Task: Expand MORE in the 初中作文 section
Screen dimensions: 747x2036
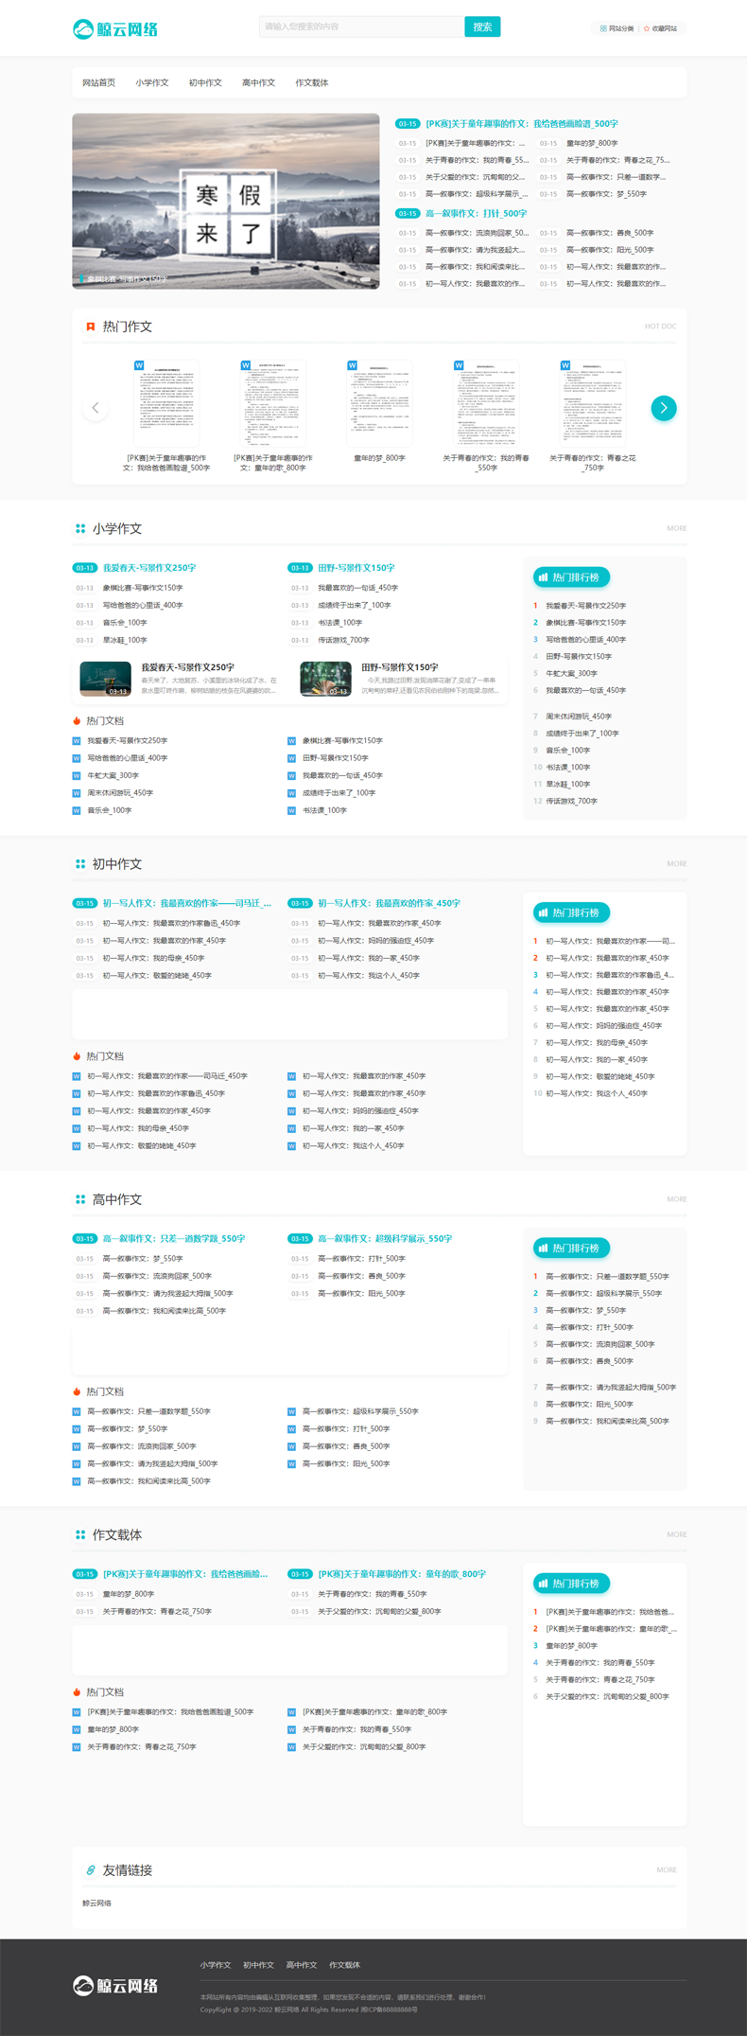Action: coord(676,863)
